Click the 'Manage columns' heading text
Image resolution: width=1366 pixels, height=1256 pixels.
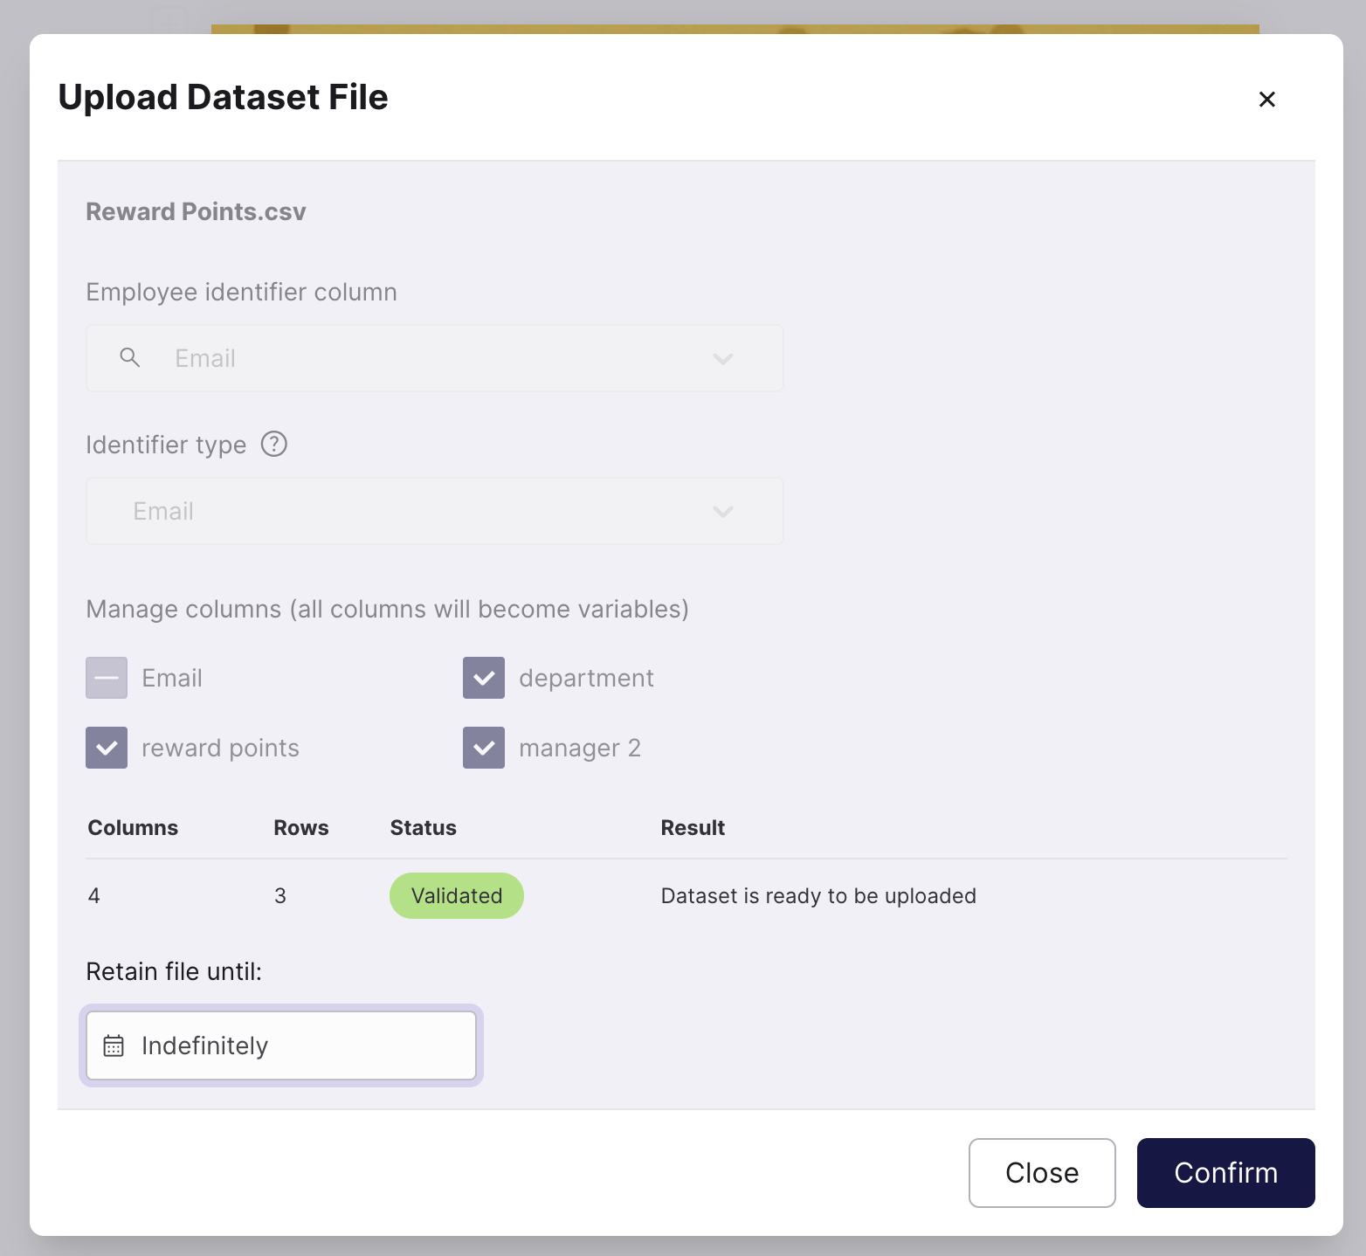pyautogui.click(x=387, y=609)
